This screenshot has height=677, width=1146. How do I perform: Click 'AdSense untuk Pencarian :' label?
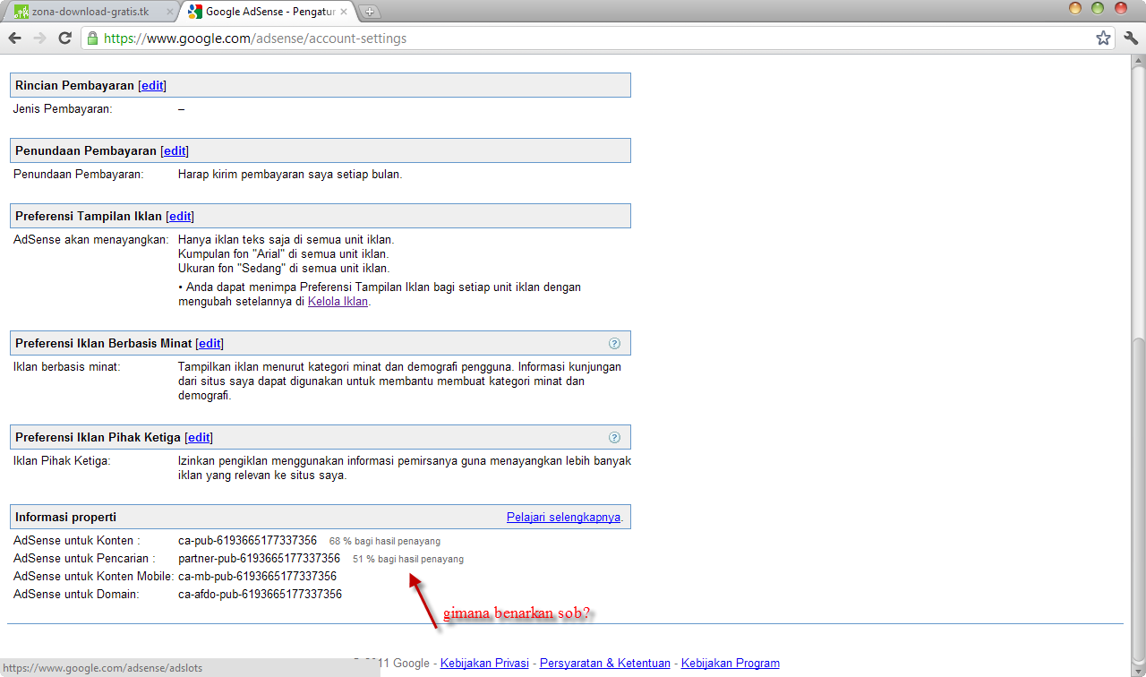[84, 559]
